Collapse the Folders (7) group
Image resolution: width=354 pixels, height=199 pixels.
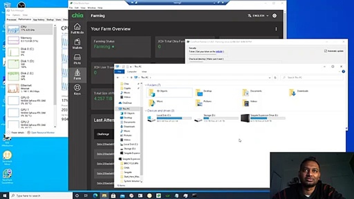click(x=146, y=85)
